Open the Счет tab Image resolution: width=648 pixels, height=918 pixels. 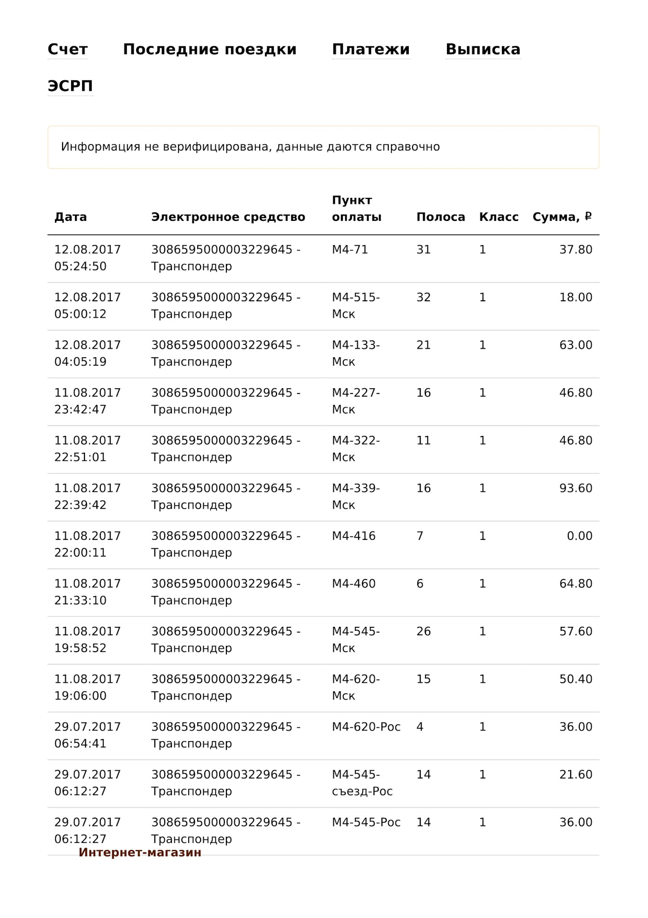coord(68,49)
